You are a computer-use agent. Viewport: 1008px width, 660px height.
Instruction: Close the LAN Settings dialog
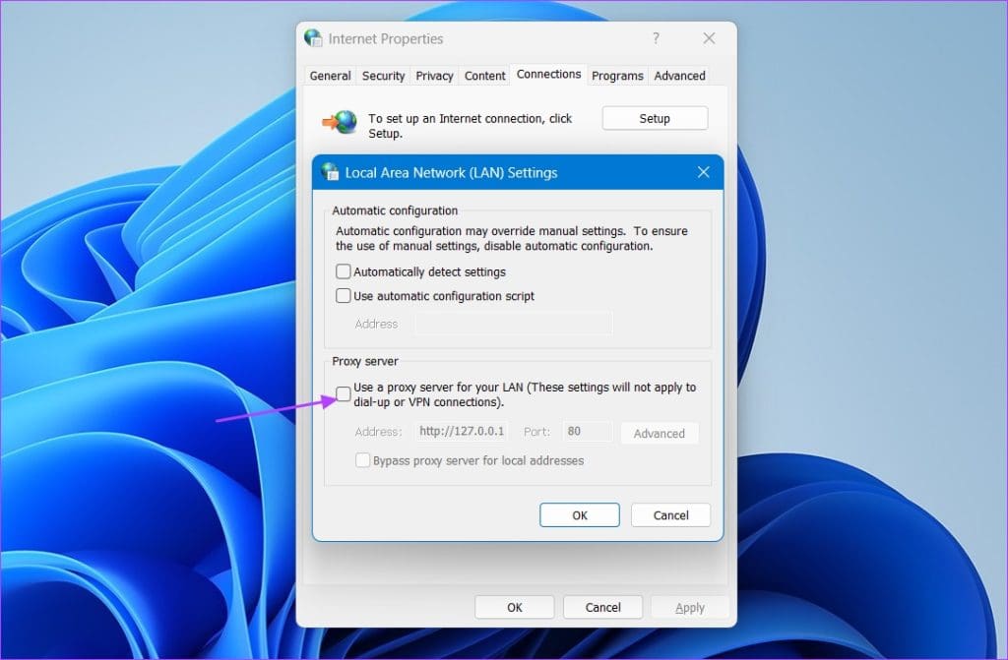[703, 171]
